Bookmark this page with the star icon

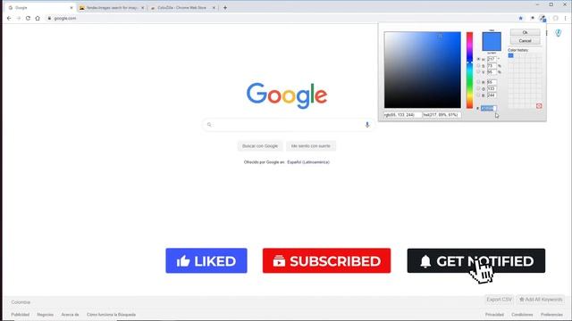tap(520, 18)
